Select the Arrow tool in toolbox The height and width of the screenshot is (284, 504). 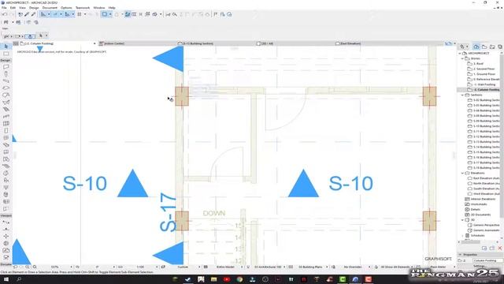coord(6,47)
